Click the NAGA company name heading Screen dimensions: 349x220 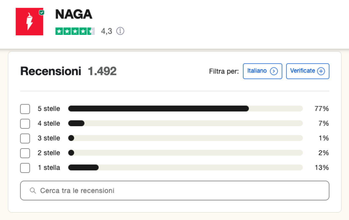click(74, 14)
